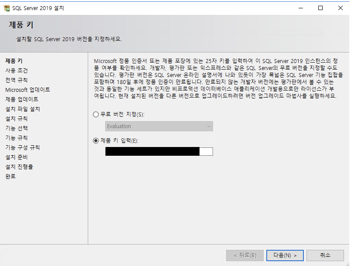Minimize the SQL Server 2019 setup window
The height and width of the screenshot is (266, 351).
[x=301, y=8]
